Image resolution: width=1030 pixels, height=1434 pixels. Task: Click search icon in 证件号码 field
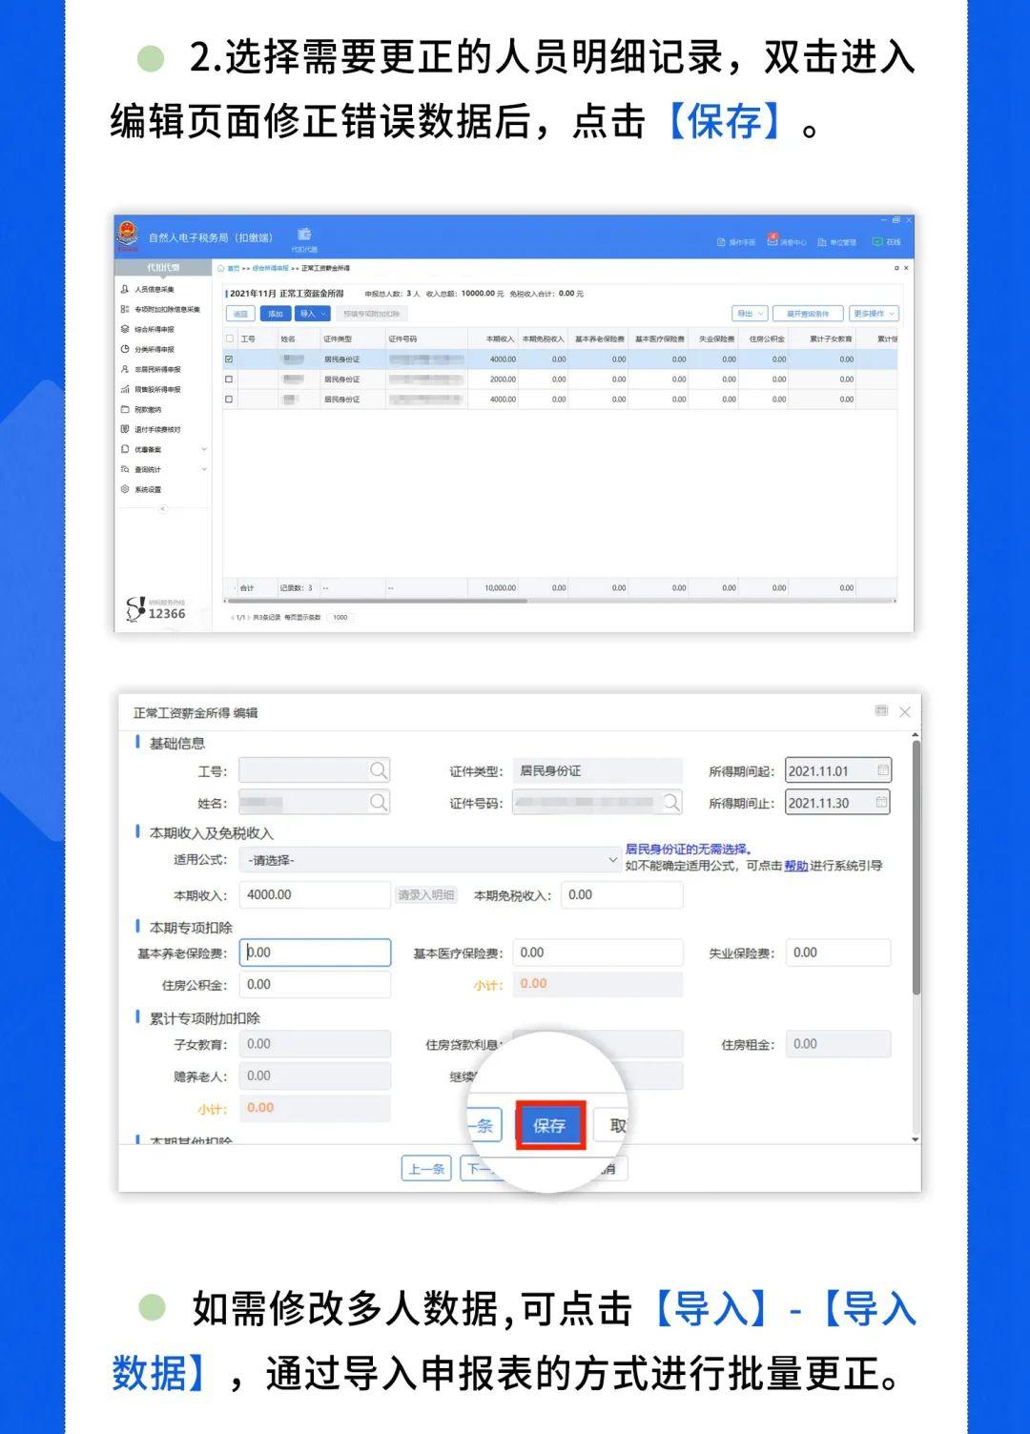pyautogui.click(x=671, y=803)
